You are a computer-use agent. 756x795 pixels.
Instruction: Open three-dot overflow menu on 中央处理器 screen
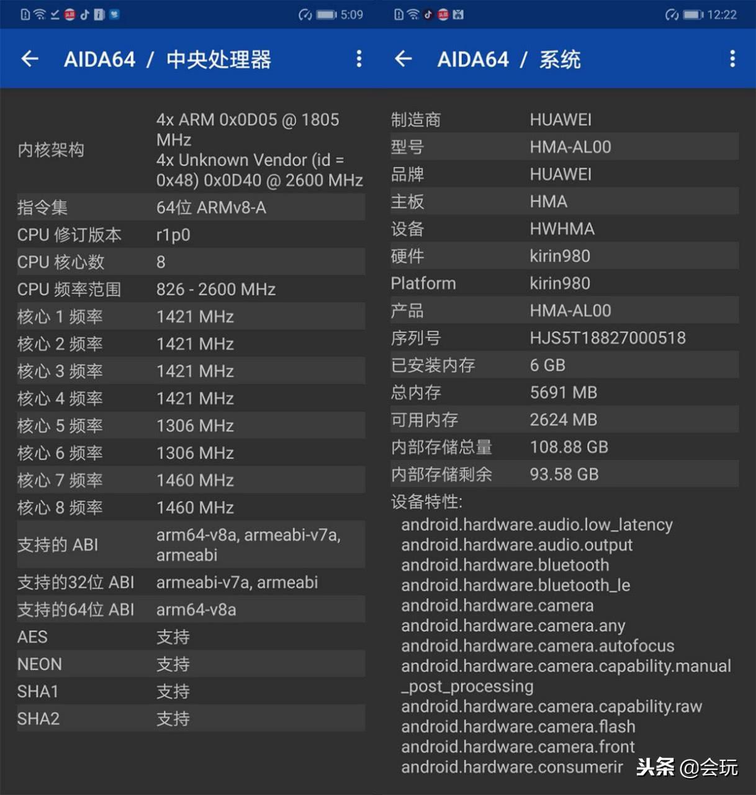point(359,59)
